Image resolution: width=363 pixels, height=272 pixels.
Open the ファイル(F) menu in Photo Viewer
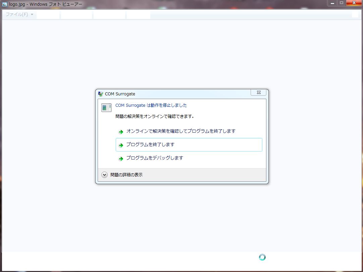coord(19,14)
